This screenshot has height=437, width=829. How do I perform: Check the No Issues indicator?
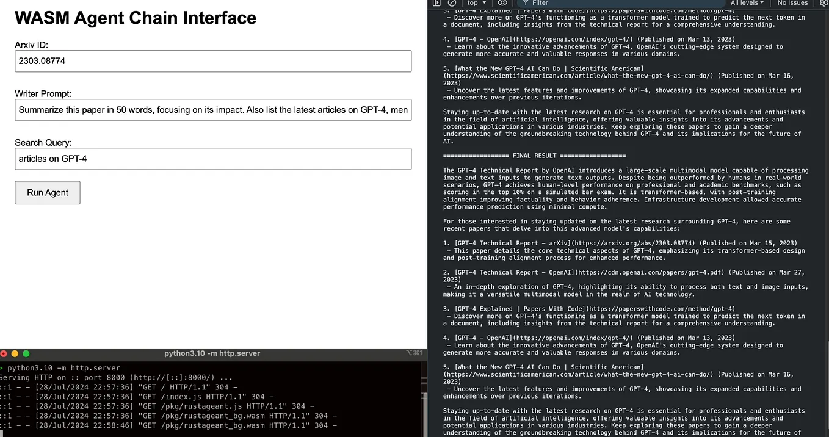(791, 4)
